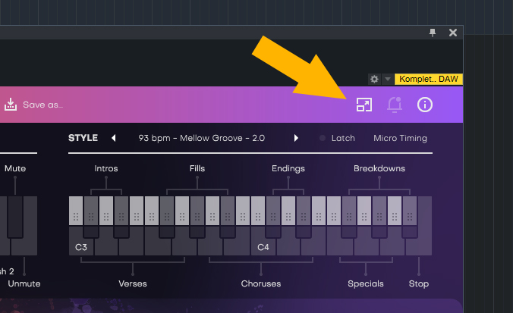Click the Save as... button
The width and height of the screenshot is (513, 313).
tap(42, 105)
